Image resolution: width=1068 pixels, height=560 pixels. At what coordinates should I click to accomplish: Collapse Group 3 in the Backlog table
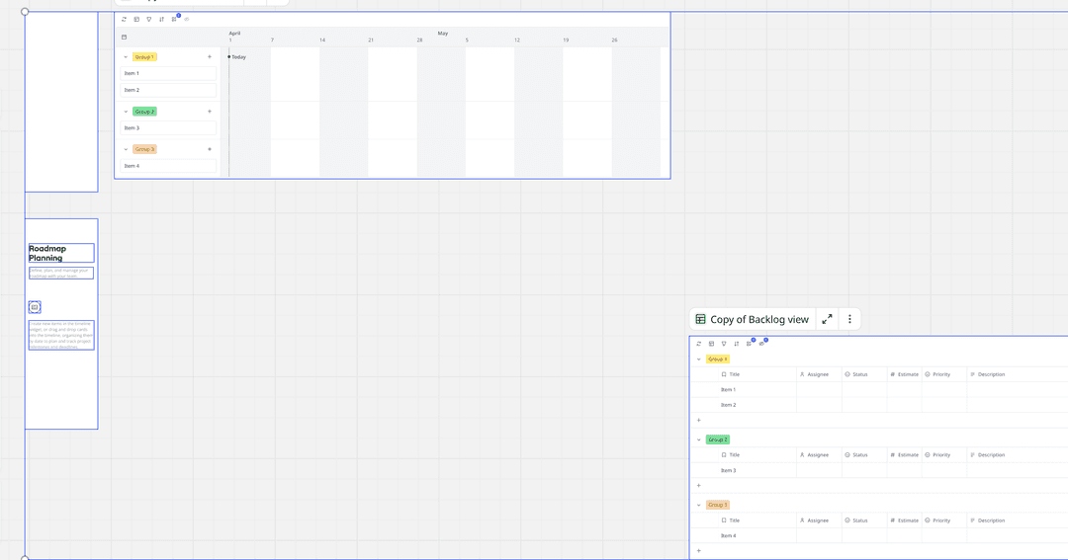(x=698, y=505)
